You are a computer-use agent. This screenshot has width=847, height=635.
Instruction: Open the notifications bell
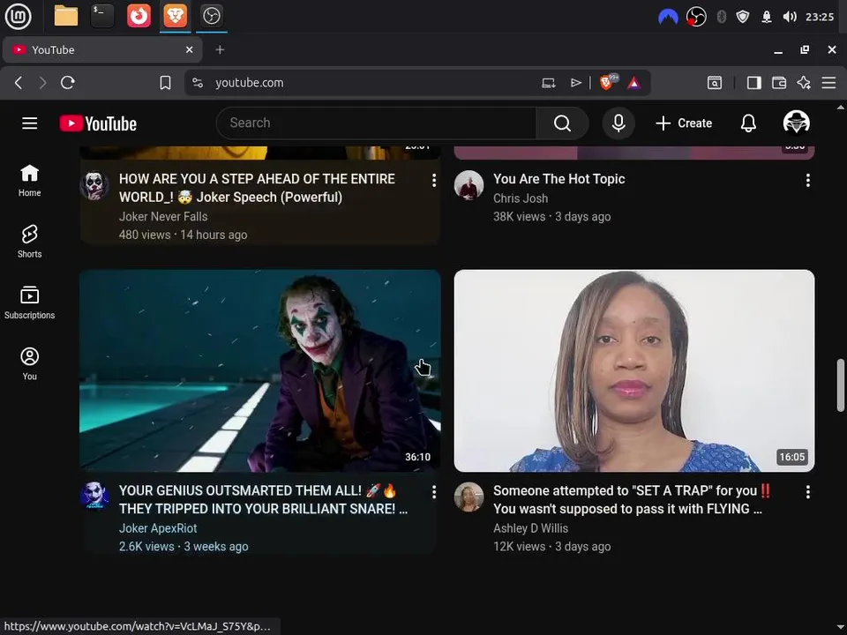click(748, 123)
